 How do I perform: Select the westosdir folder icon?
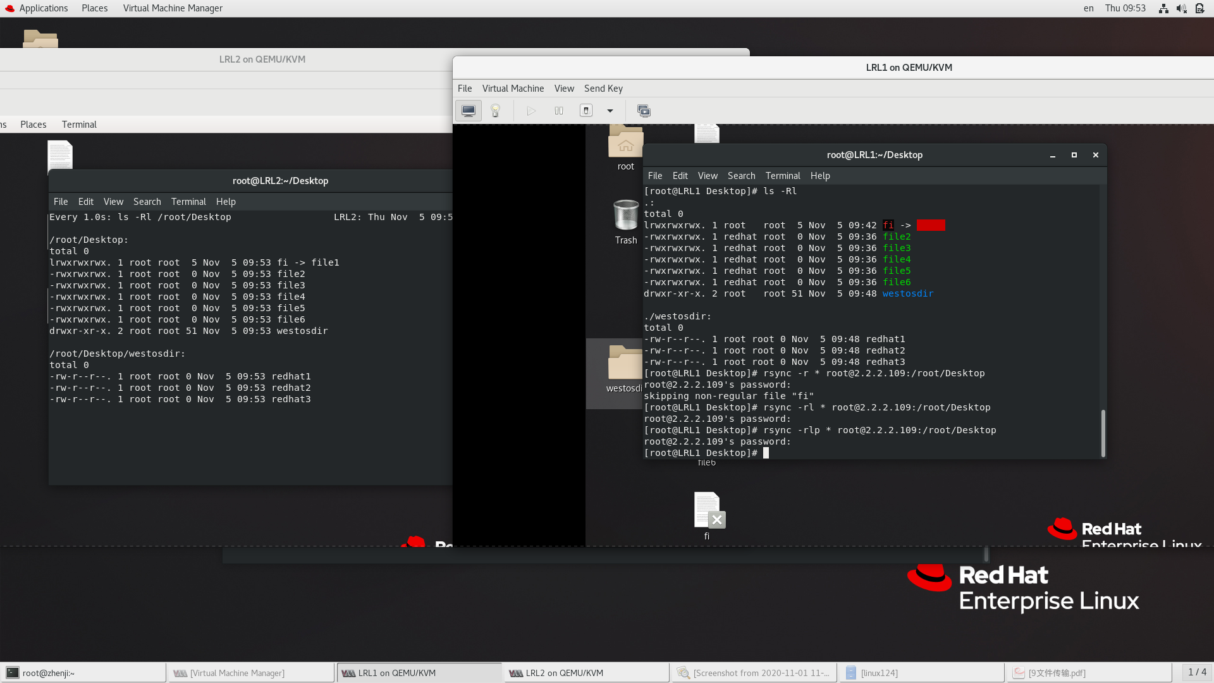point(624,364)
